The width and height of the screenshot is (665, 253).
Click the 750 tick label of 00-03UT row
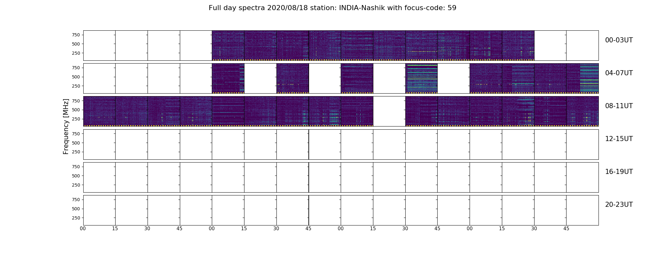(76, 35)
